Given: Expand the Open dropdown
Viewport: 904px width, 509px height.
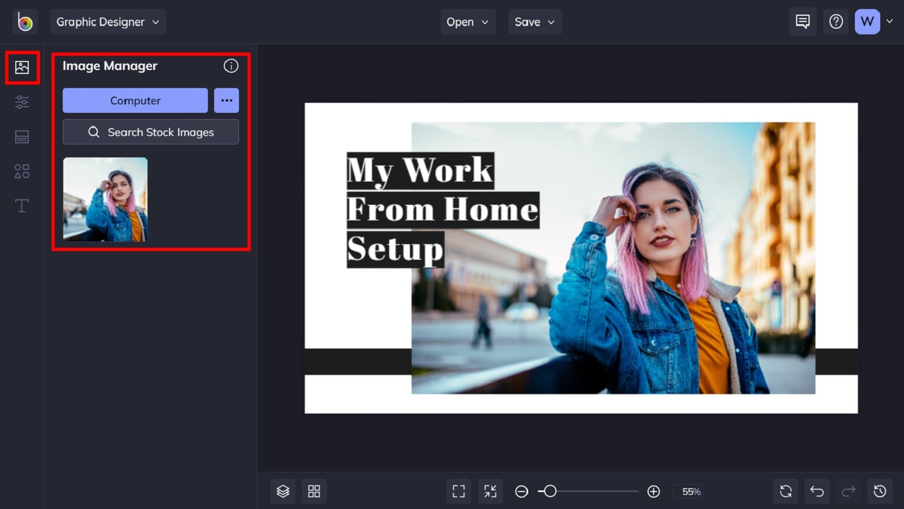Looking at the screenshot, I should [x=468, y=21].
